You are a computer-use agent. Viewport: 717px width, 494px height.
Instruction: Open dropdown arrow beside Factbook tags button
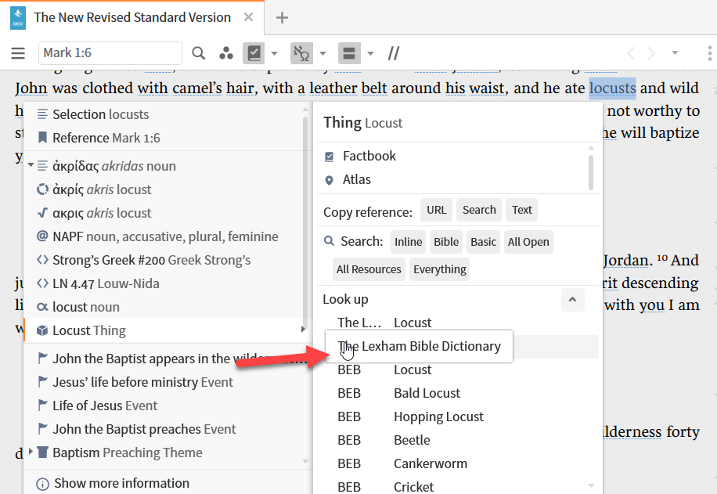pos(275,53)
